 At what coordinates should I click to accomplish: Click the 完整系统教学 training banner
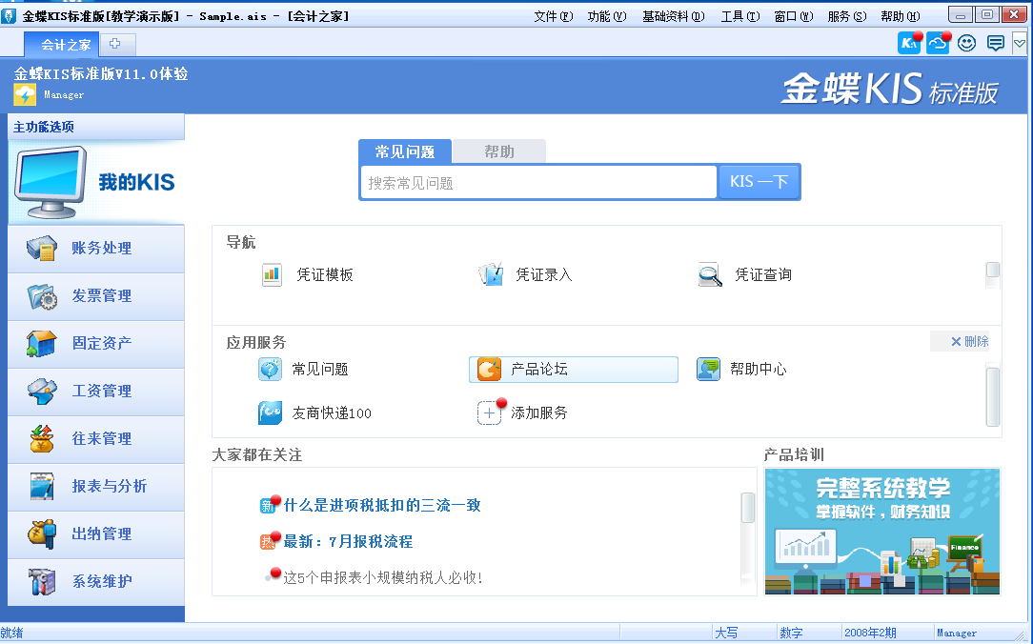[882, 532]
